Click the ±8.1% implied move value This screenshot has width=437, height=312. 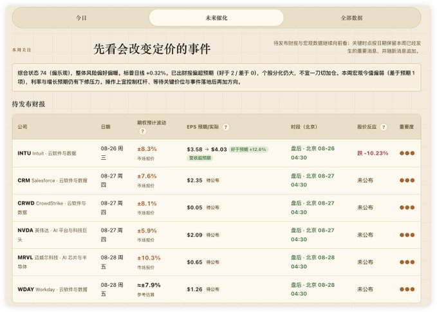(147, 204)
